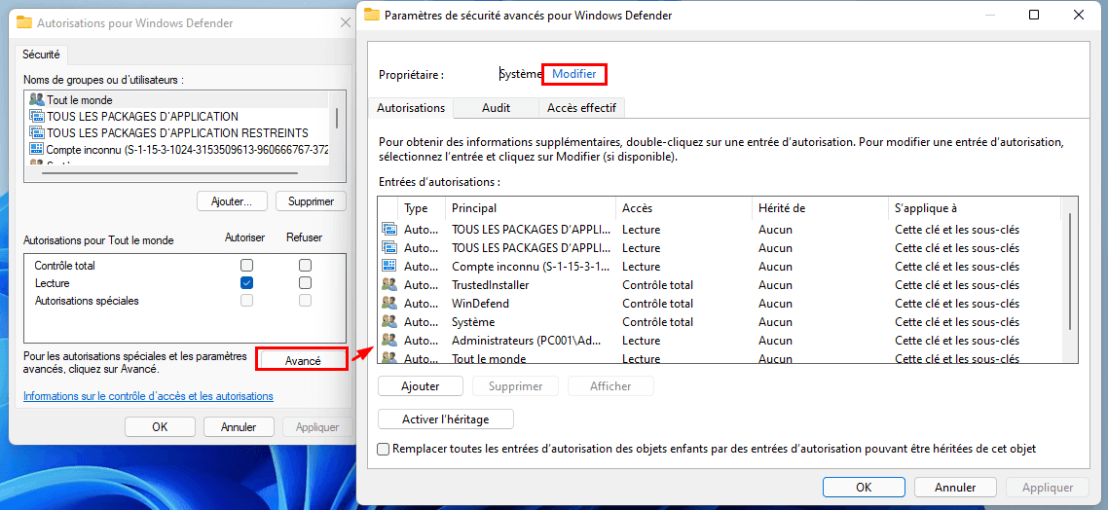The image size is (1108, 510).
Task: Sort entries by S'applique à column header
Action: (x=975, y=208)
